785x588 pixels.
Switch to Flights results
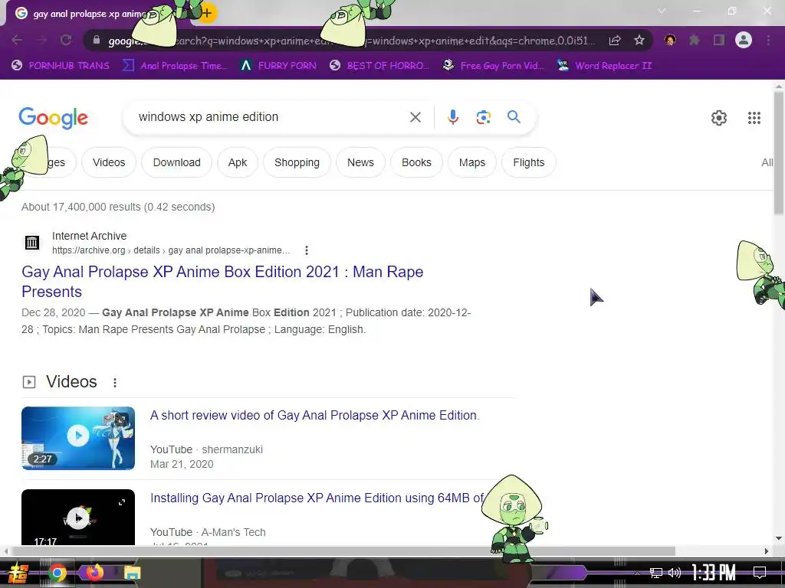click(529, 162)
